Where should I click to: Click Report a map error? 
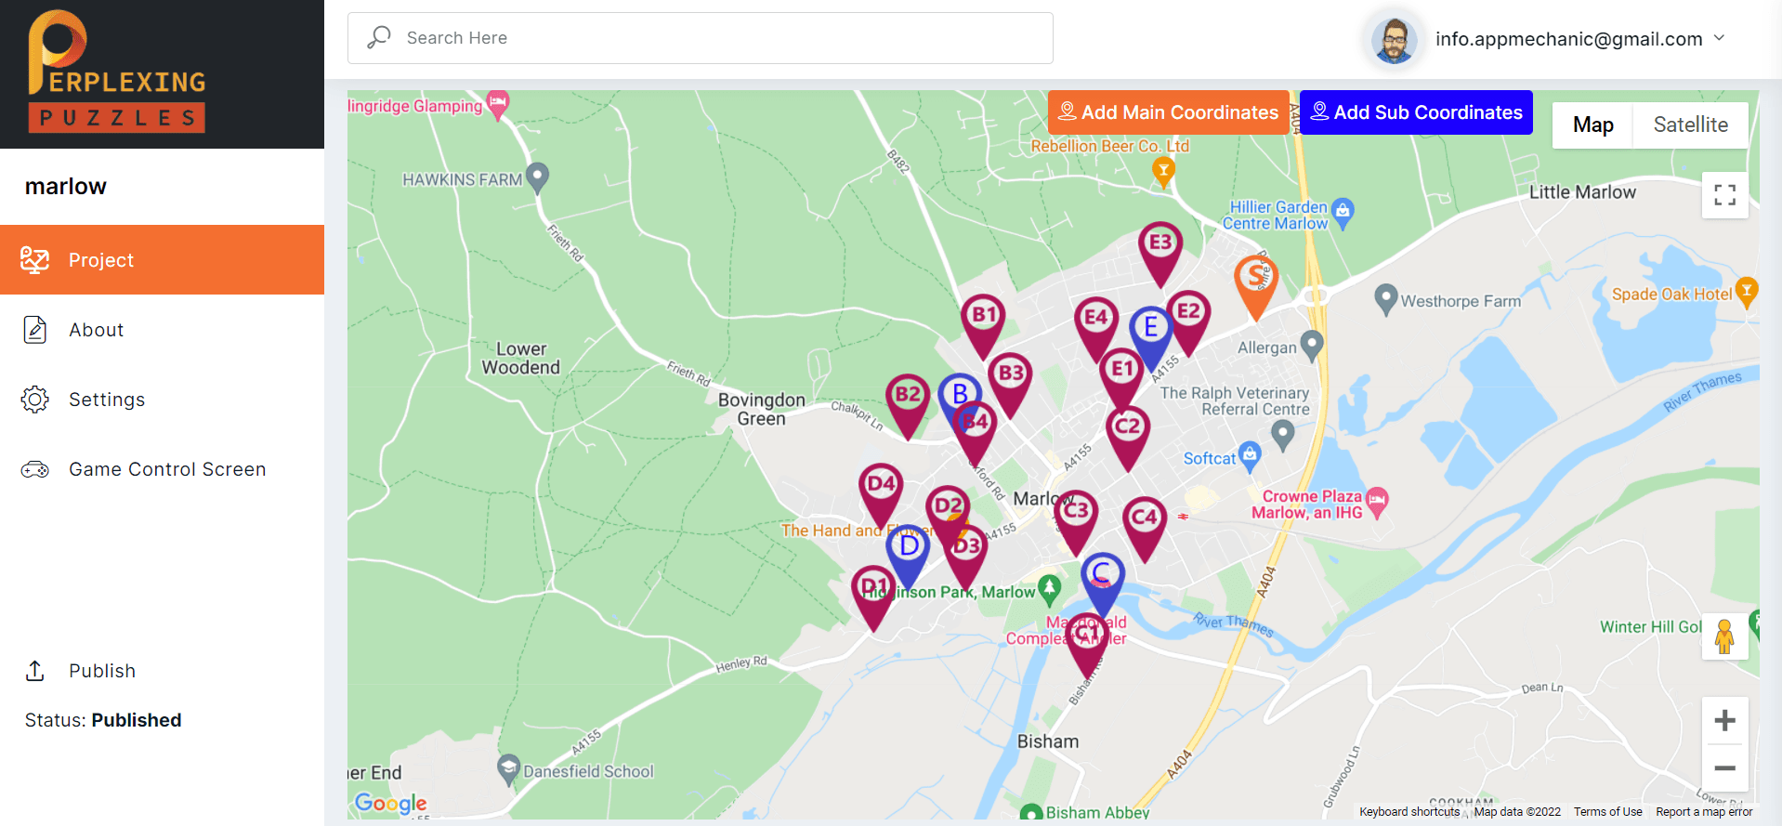1704,812
